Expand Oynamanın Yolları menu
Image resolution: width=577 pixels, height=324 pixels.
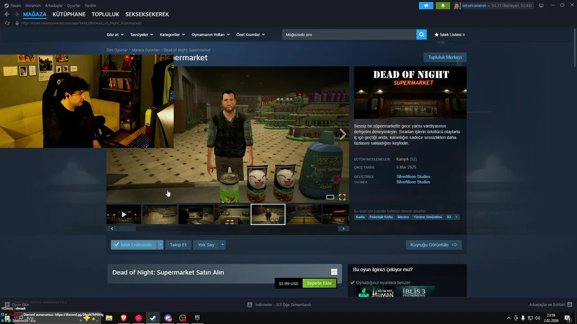[211, 35]
